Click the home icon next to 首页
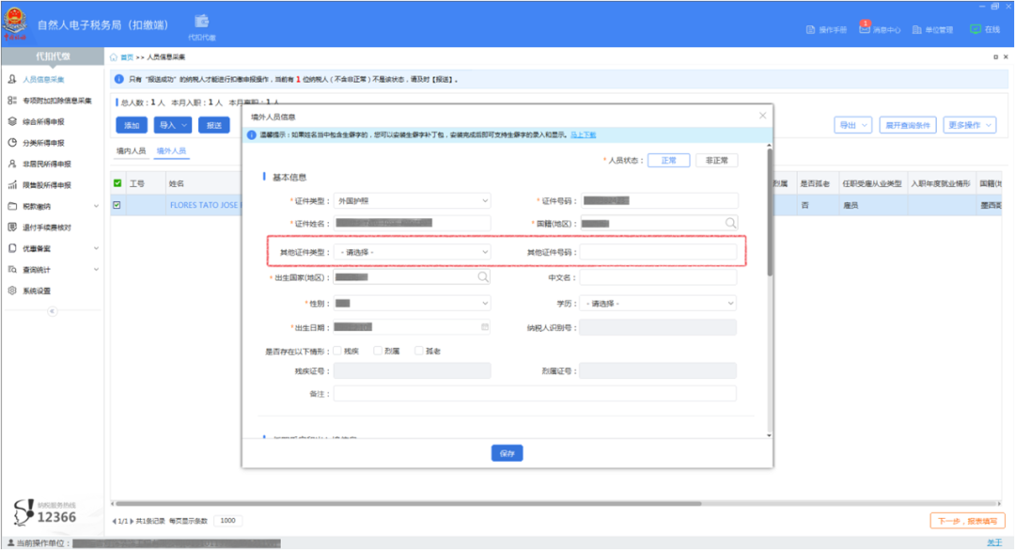The height and width of the screenshot is (550, 1015). (x=114, y=57)
